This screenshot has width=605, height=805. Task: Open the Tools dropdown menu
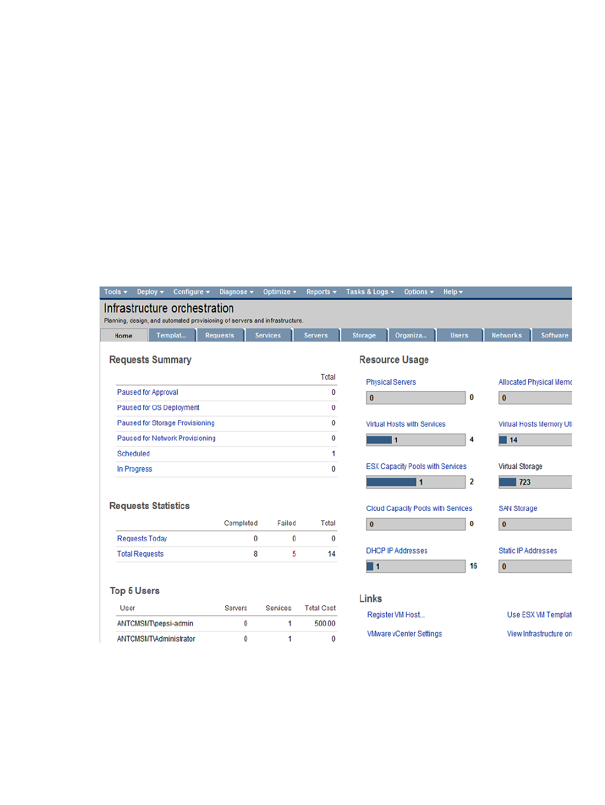pyautogui.click(x=115, y=292)
